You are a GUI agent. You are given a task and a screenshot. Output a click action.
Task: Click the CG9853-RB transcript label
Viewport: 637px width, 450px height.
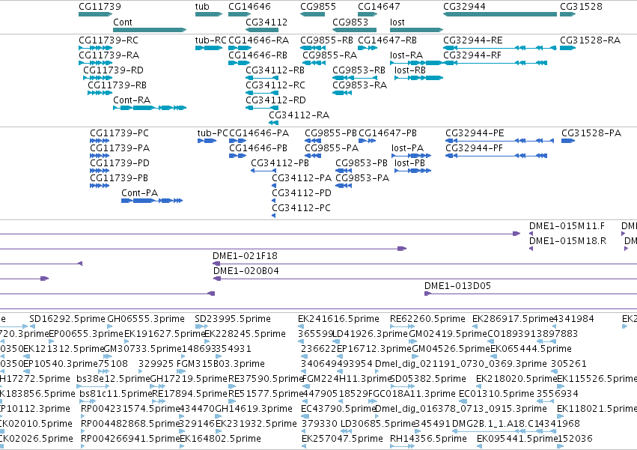pyautogui.click(x=359, y=70)
